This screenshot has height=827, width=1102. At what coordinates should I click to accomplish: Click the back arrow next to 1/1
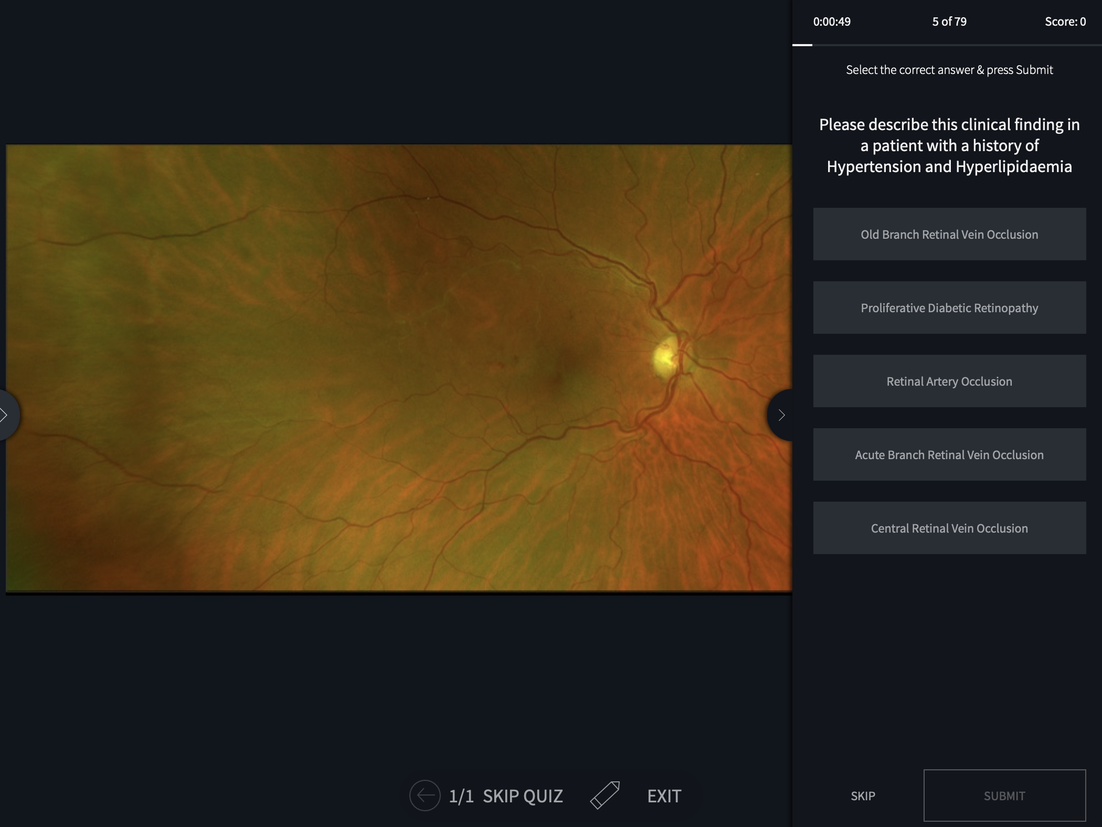[x=425, y=795]
